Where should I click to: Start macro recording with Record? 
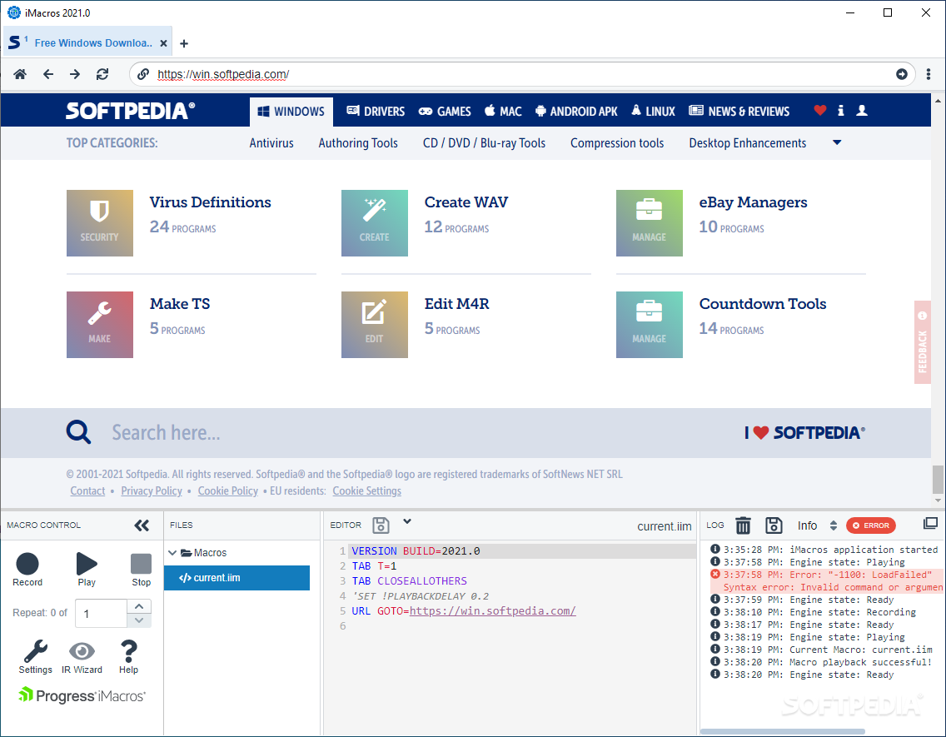click(x=27, y=570)
